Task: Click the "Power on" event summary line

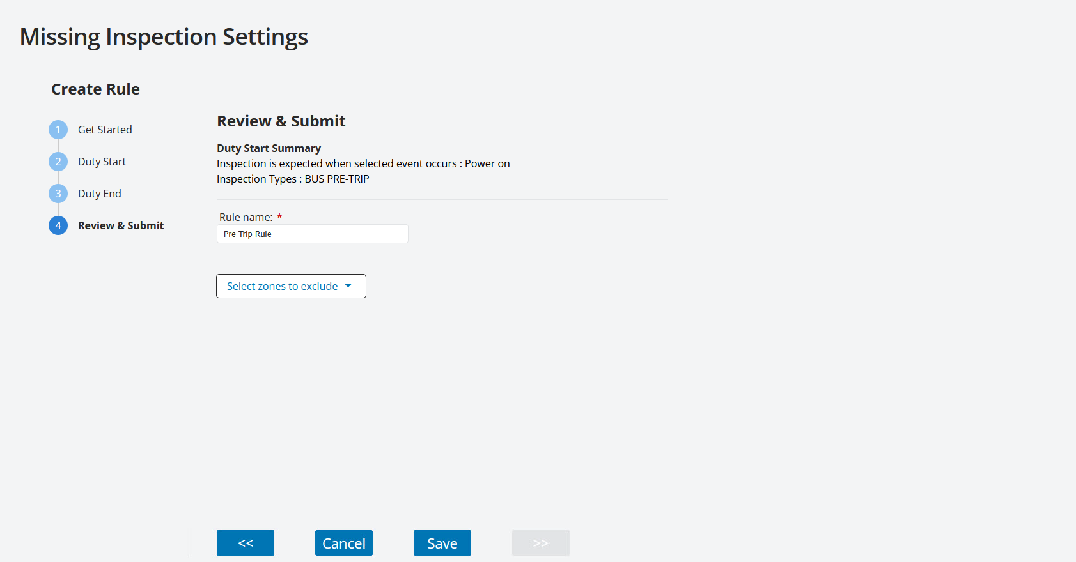Action: [x=363, y=163]
